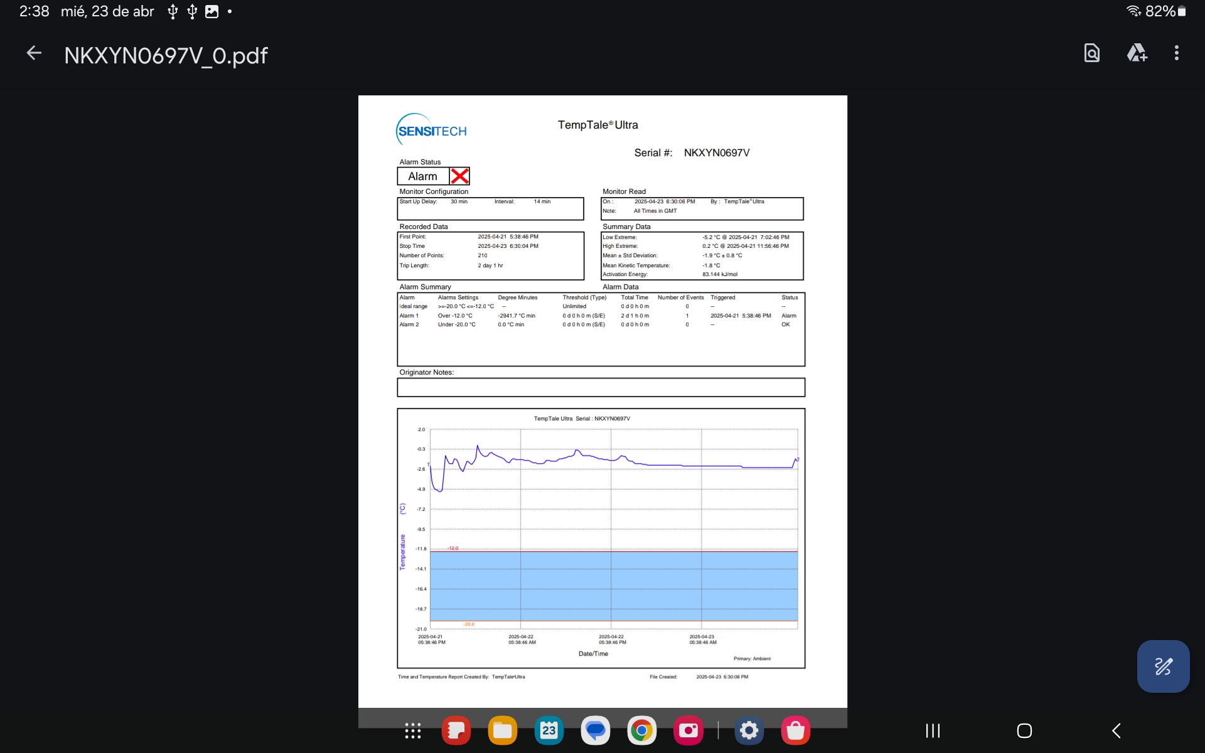Image resolution: width=1205 pixels, height=753 pixels.
Task: Open the pink Camera app
Action: [x=688, y=730]
